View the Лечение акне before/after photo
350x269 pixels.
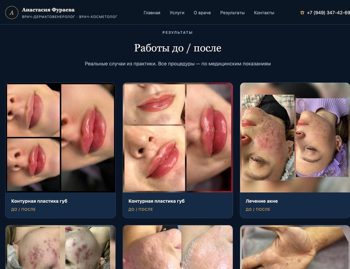(295, 137)
